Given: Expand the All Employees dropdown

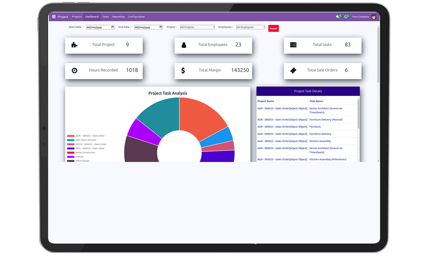Looking at the screenshot, I should 251,27.
